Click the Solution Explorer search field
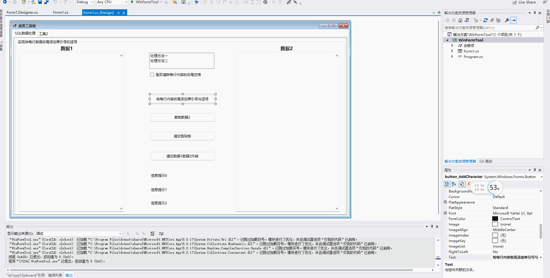The image size is (550, 278). pyautogui.click(x=489, y=28)
